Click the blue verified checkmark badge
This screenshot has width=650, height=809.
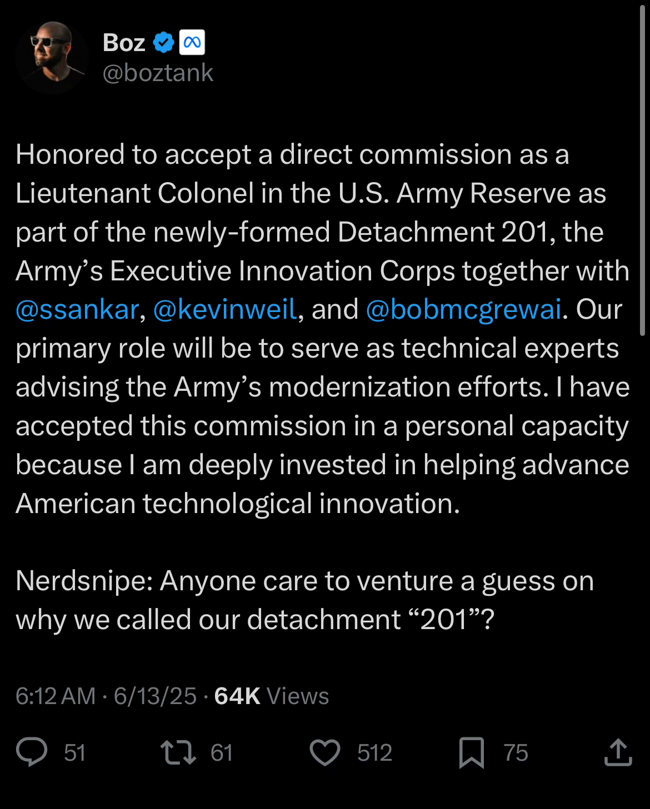click(163, 43)
